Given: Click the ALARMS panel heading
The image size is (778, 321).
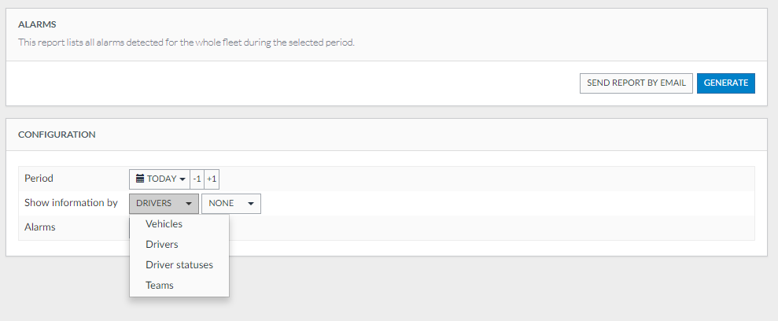Looking at the screenshot, I should tap(37, 24).
